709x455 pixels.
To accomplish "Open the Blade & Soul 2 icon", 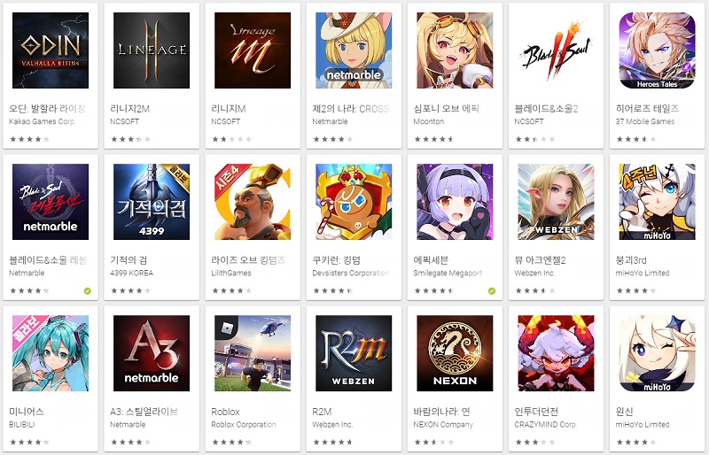I will pyautogui.click(x=556, y=50).
